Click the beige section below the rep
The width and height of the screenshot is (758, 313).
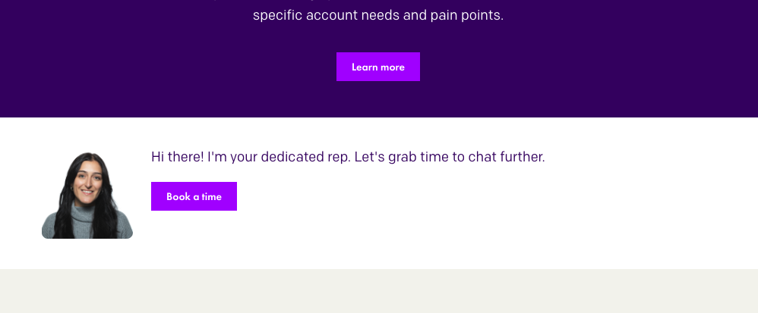pos(379,291)
